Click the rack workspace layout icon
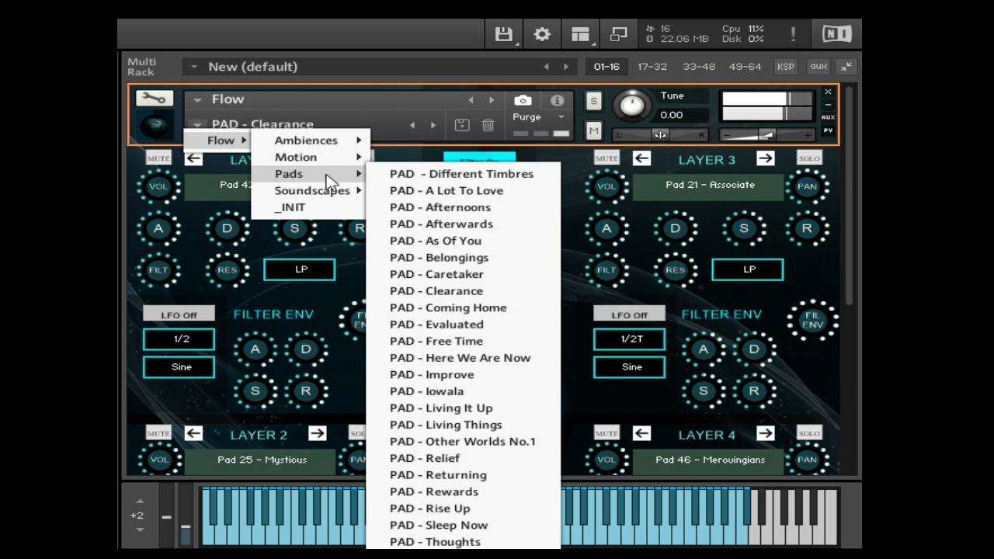 (580, 33)
